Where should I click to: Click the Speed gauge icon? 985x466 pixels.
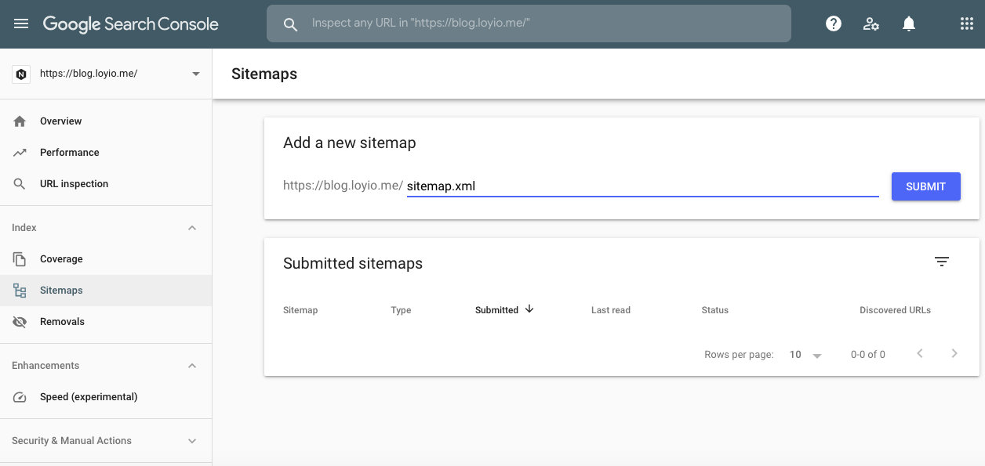pyautogui.click(x=20, y=397)
